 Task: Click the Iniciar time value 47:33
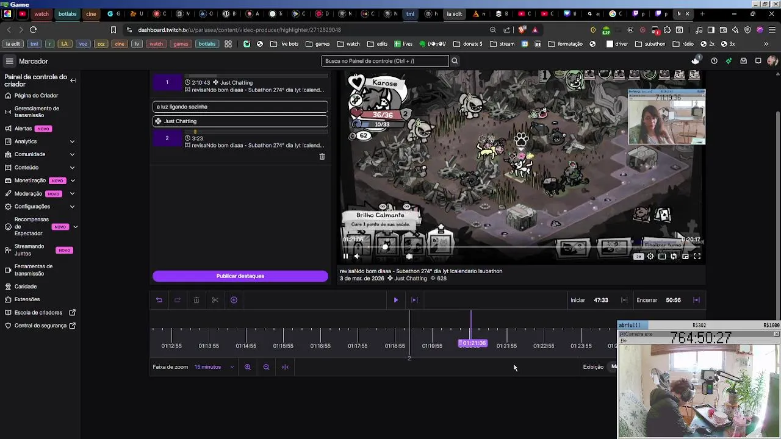coord(601,300)
